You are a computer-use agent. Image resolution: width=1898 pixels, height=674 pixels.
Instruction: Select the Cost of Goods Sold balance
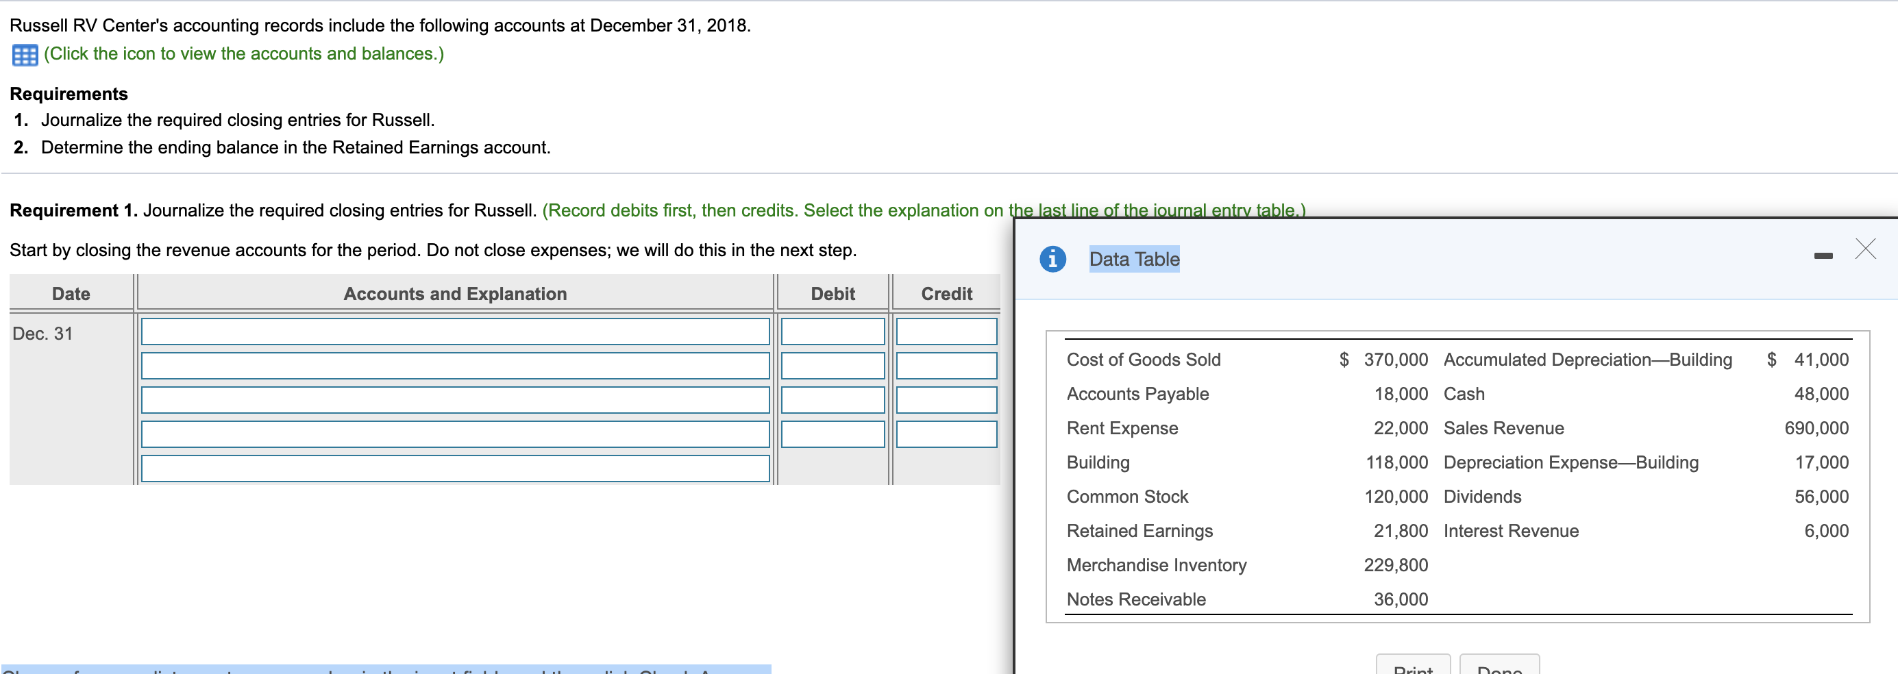tap(1397, 360)
